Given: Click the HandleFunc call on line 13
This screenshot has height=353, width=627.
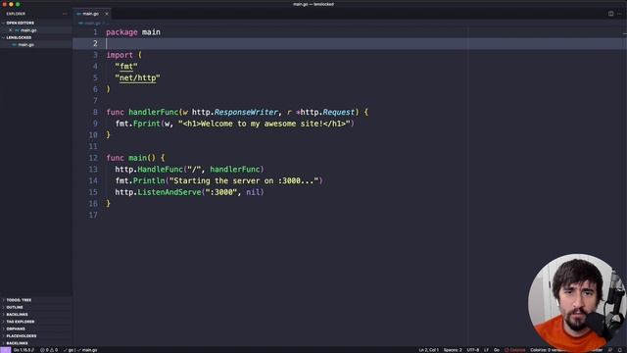Looking at the screenshot, I should (160, 170).
